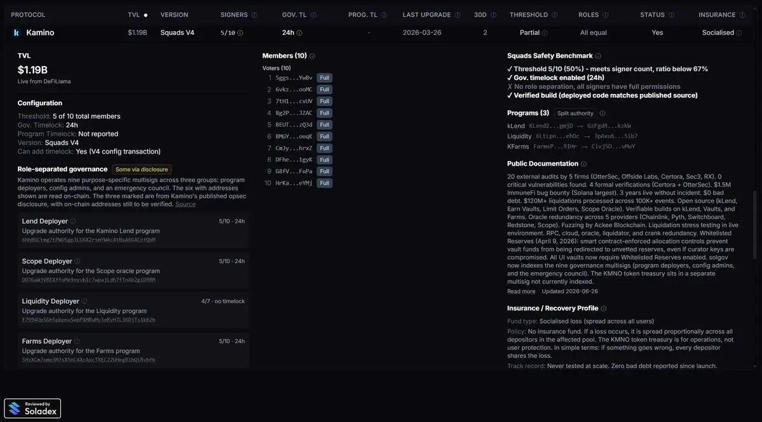This screenshot has height=422, width=762.
Task: Open the Farms Deployer address link
Action: [88, 360]
